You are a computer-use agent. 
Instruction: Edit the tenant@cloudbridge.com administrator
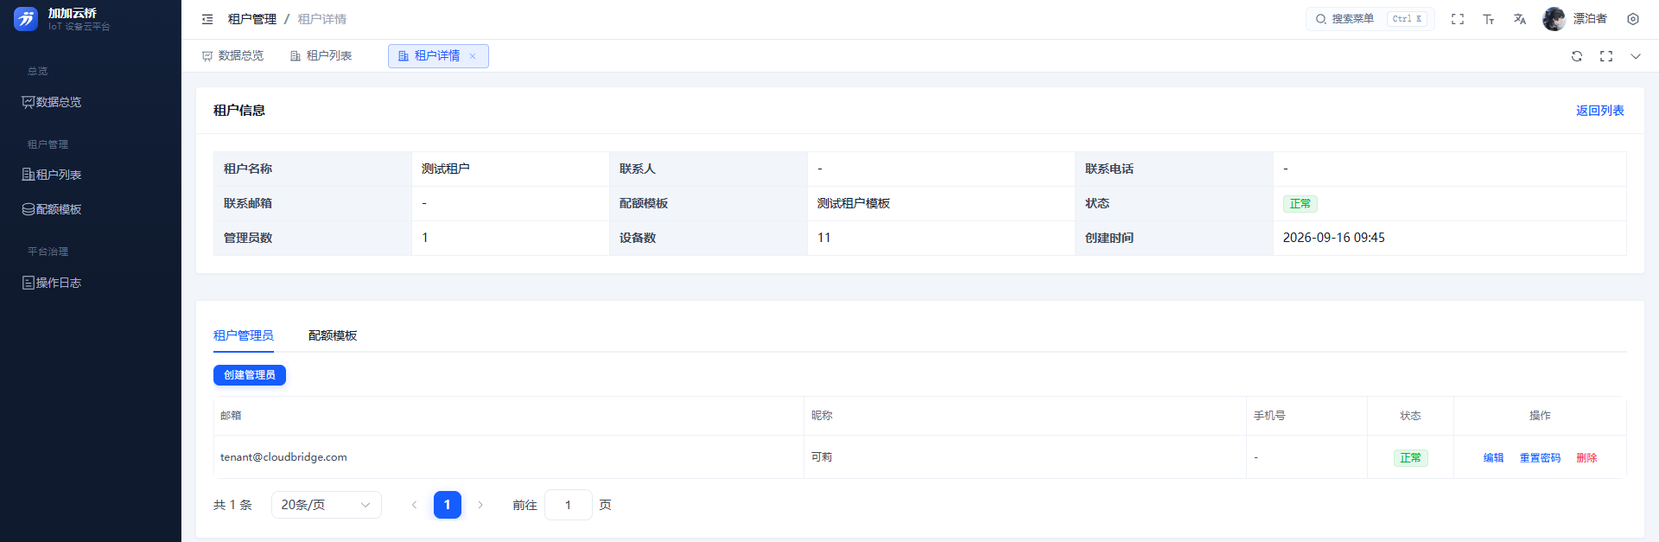tap(1494, 458)
